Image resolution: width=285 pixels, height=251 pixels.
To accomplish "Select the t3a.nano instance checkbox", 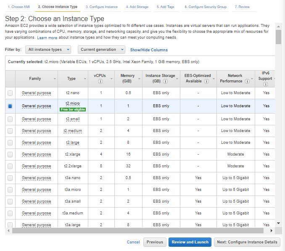I will click(10, 178).
